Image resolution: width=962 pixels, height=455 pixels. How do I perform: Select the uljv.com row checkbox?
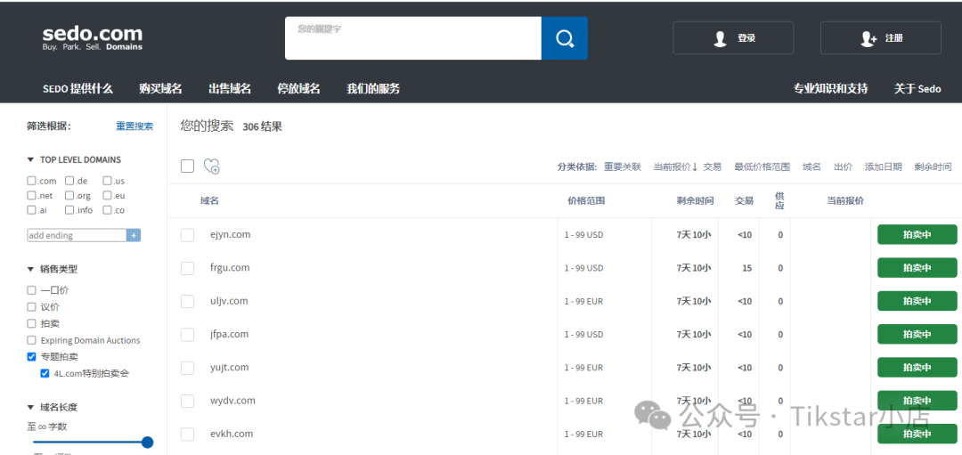coord(188,302)
